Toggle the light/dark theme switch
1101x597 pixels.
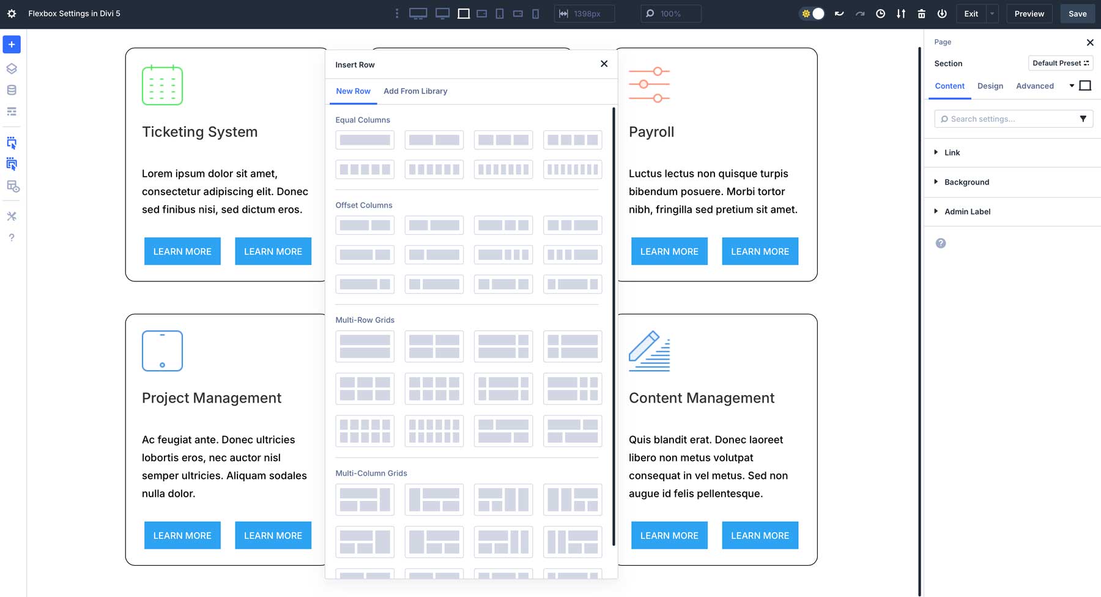[x=812, y=13]
